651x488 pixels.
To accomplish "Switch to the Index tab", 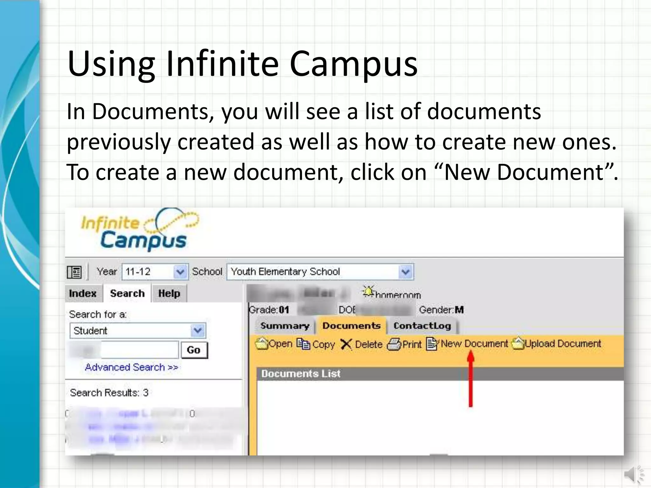I will tap(83, 293).
